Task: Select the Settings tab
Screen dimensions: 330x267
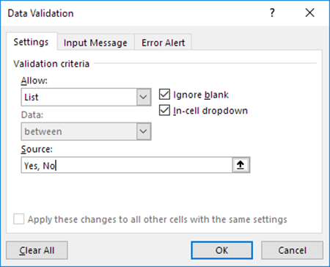Action: point(32,42)
